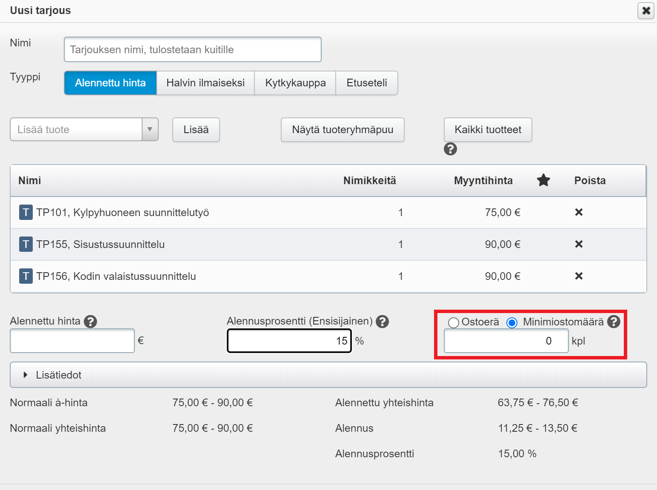
Task: Remove TP156 Kodin valaistussuunnittelu row
Action: pyautogui.click(x=579, y=276)
